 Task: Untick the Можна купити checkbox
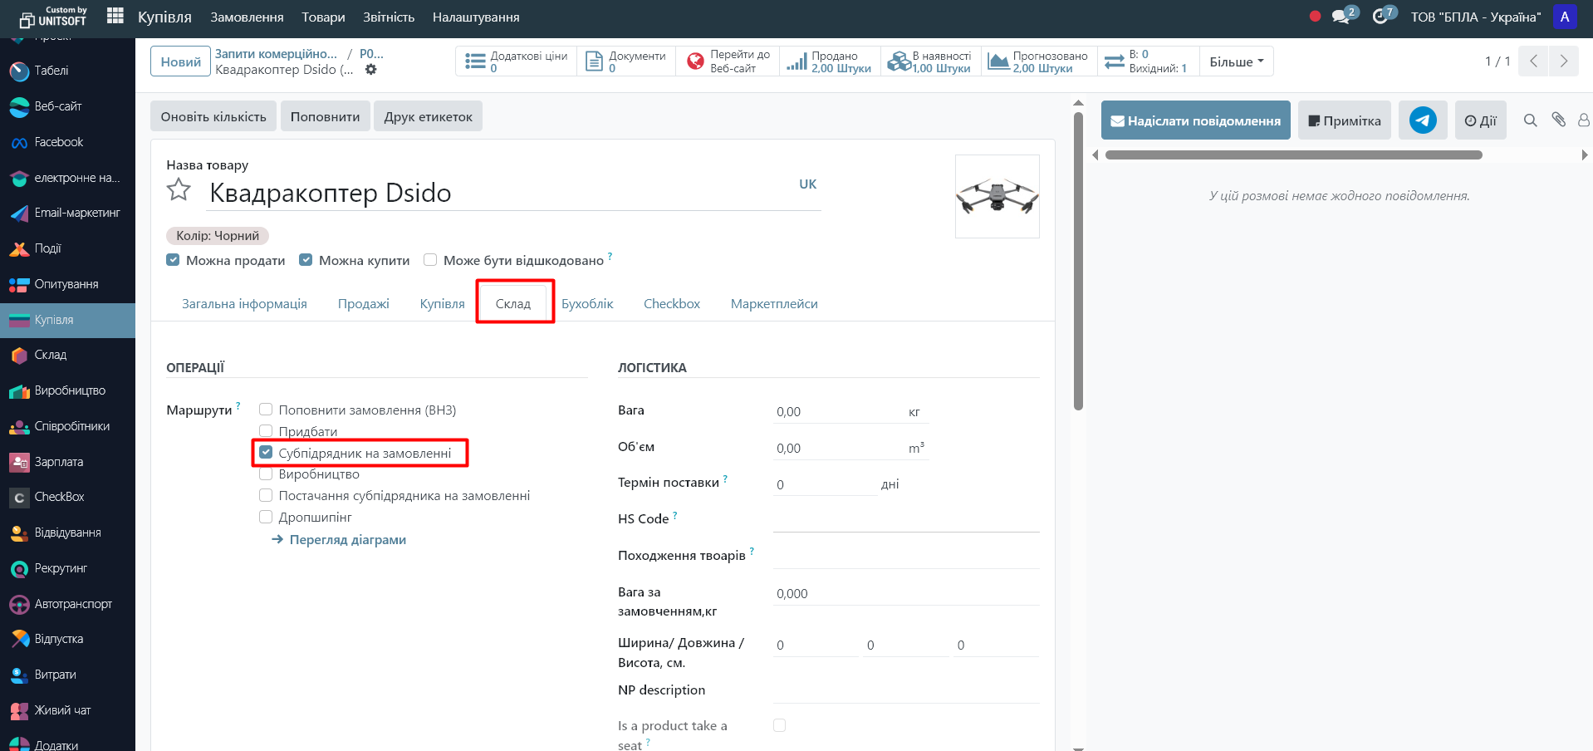pos(306,260)
